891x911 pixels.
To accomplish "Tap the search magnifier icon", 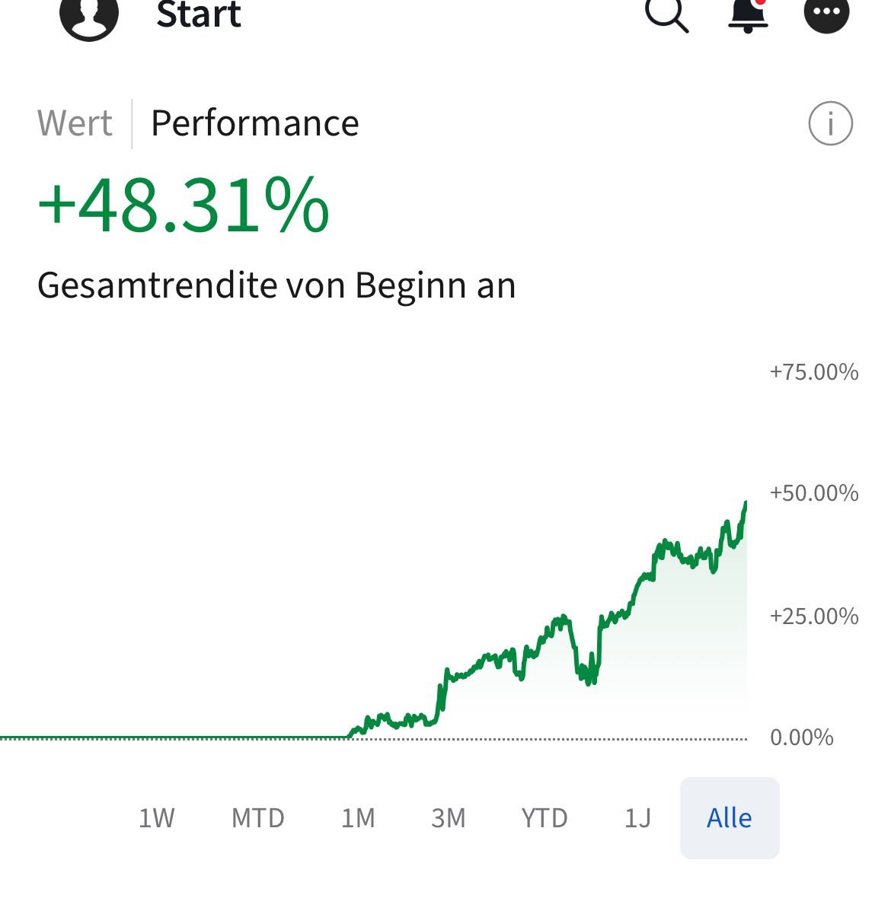I will click(x=666, y=14).
